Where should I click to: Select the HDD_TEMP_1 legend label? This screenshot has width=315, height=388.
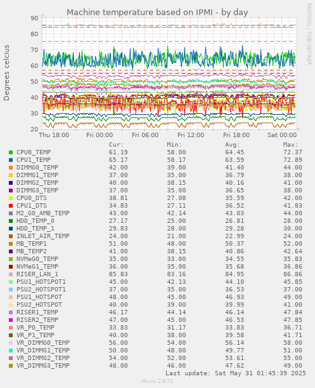35,229
